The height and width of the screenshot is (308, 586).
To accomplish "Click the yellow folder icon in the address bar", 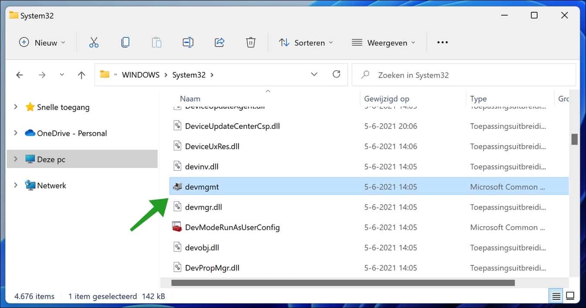I will [105, 74].
